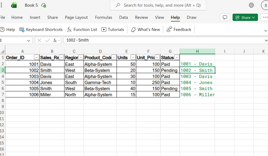Select the Jones sales rep cell
The width and height of the screenshot is (268, 156).
[x=52, y=82]
